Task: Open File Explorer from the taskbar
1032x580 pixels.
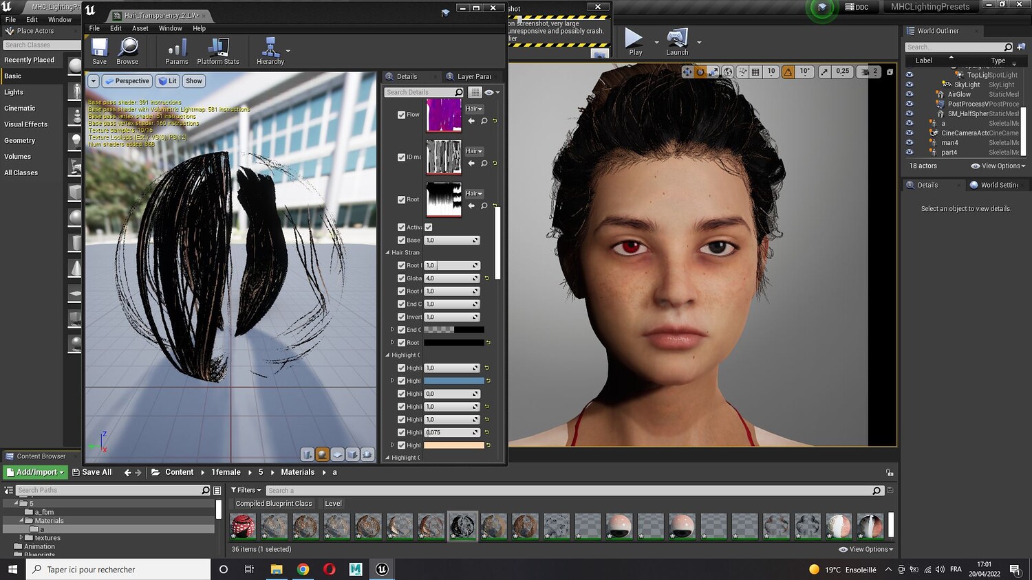Action: click(277, 569)
